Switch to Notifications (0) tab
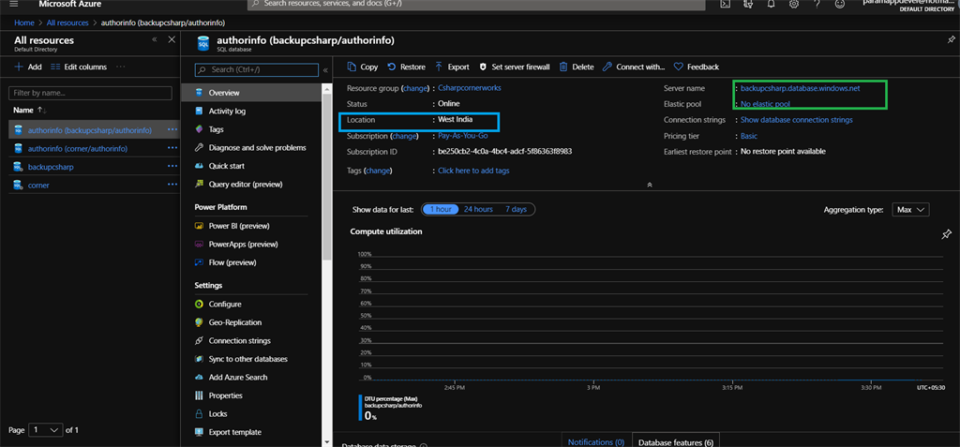The width and height of the screenshot is (960, 447). pos(595,441)
